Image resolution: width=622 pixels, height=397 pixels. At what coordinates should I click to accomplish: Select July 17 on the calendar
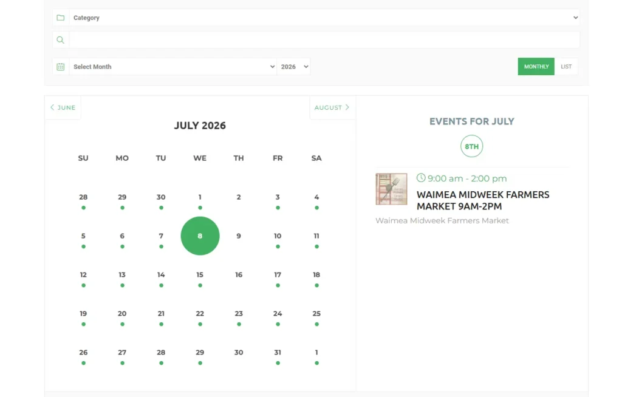point(278,275)
